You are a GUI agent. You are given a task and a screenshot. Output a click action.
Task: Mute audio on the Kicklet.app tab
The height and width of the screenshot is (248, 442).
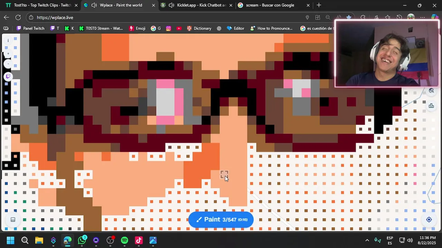pyautogui.click(x=171, y=5)
